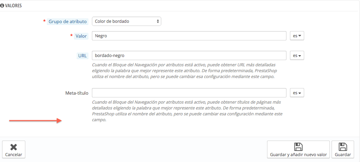Click the Meta-título label
The width and height of the screenshot is (360, 162).
77,93
